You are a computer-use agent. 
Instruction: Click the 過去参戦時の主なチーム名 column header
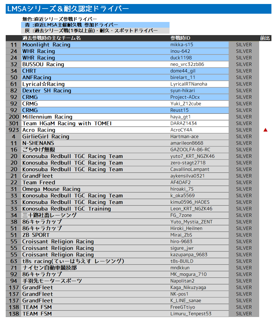coord(52,38)
